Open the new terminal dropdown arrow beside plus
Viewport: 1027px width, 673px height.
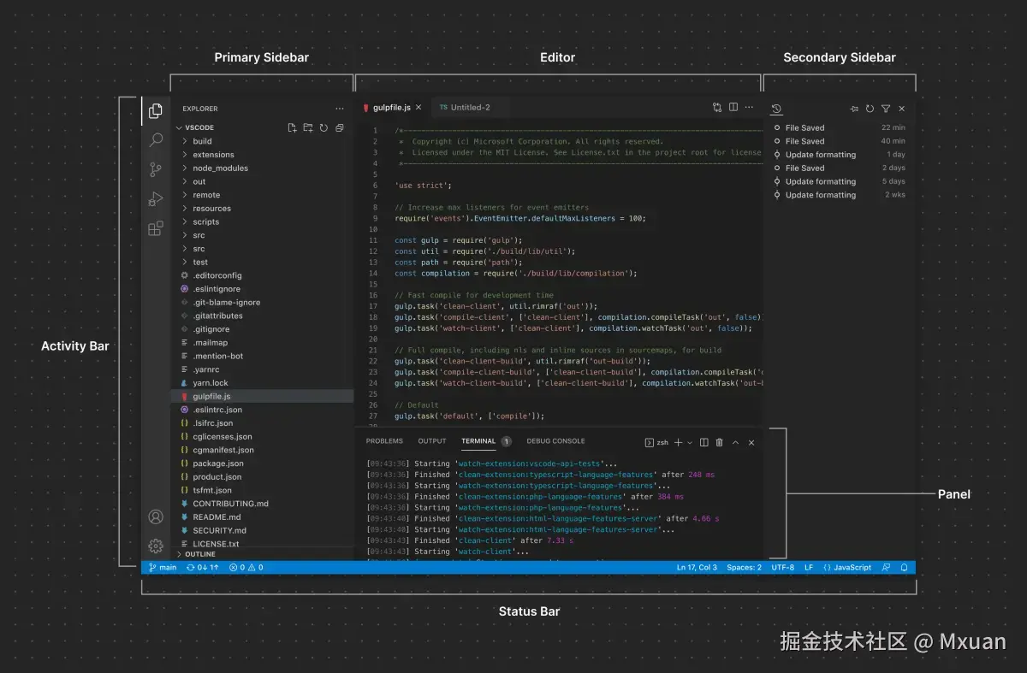(690, 443)
